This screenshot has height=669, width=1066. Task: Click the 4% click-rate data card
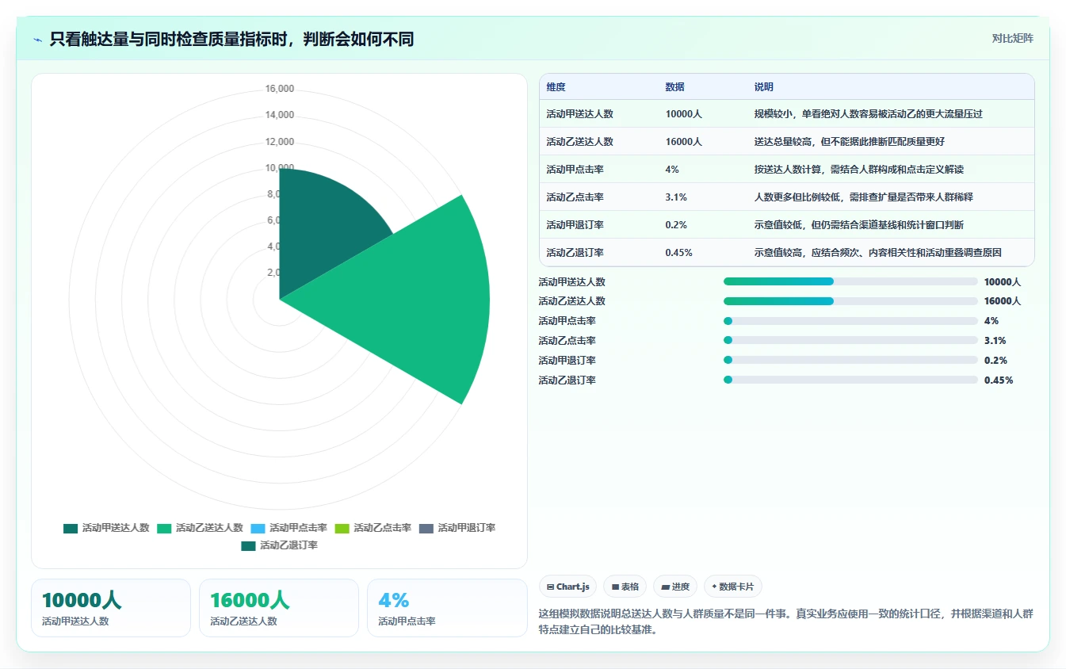[447, 608]
